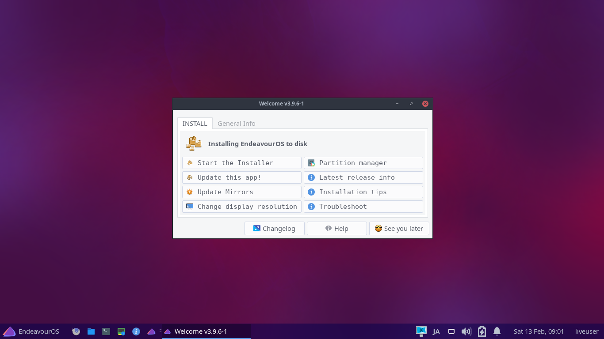Viewport: 604px width, 339px height.
Task: Open the Partition manager
Action: 363,163
